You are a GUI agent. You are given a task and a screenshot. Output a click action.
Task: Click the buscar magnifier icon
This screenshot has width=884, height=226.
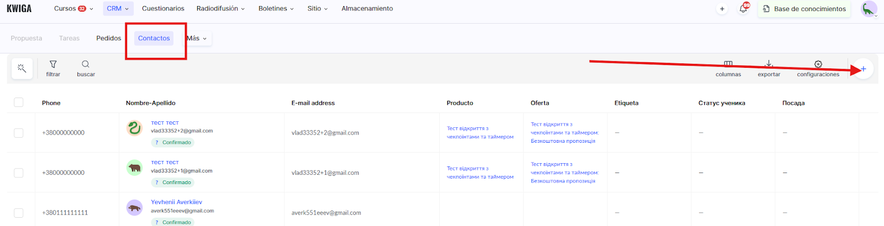tap(86, 64)
